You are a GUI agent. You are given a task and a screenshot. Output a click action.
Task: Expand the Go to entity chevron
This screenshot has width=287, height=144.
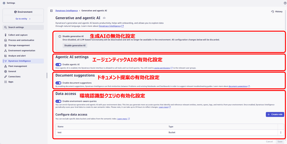pos(30,19)
